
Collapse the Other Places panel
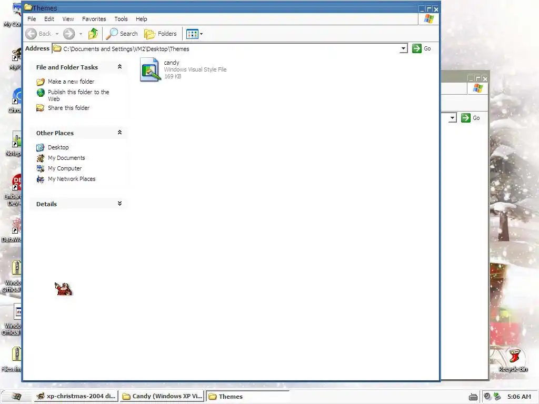point(119,132)
